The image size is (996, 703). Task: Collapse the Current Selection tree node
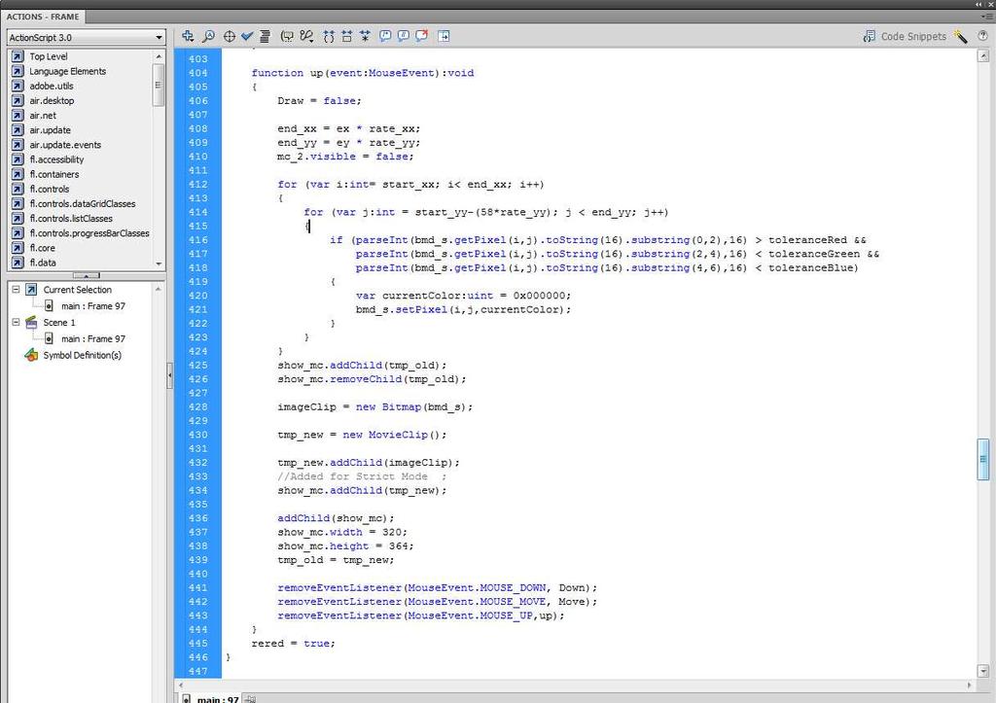click(16, 290)
